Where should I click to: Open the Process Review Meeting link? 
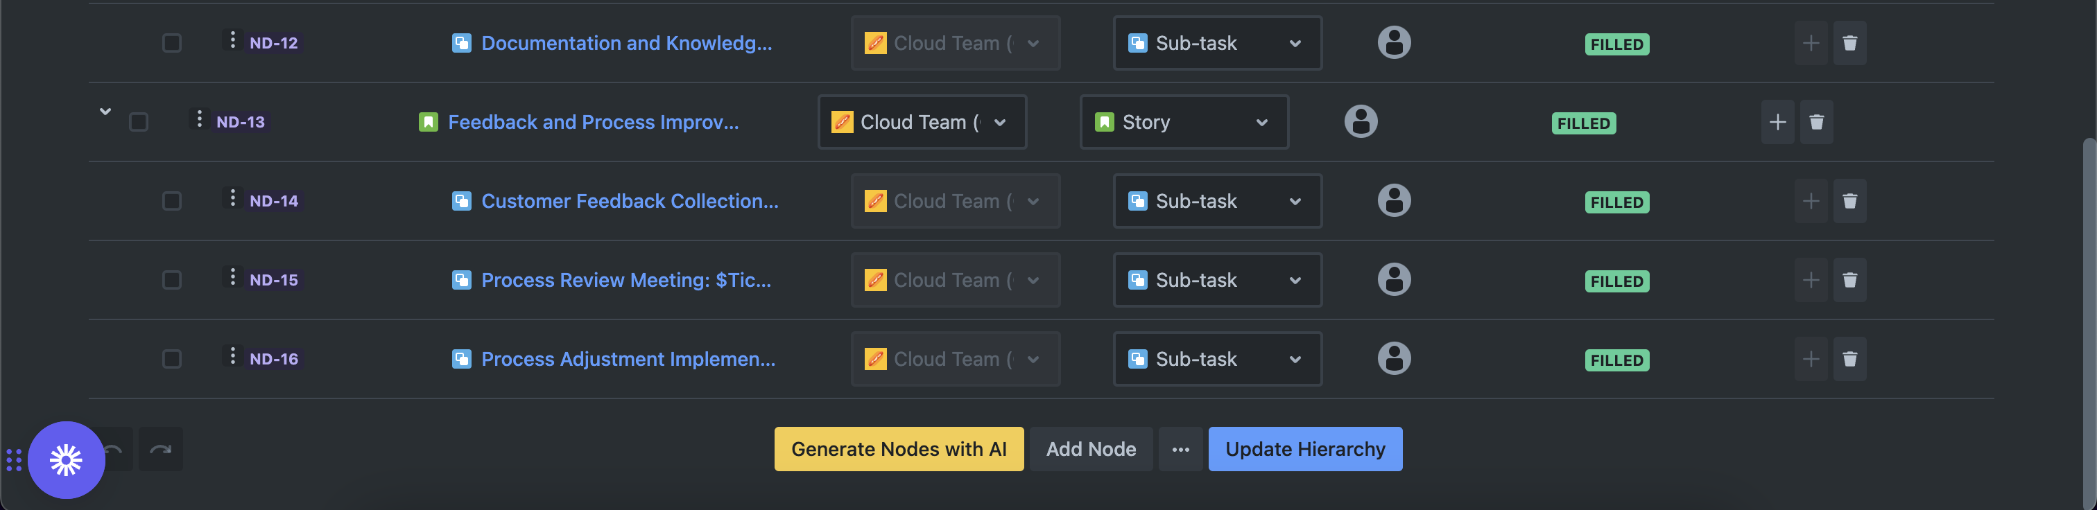[625, 280]
